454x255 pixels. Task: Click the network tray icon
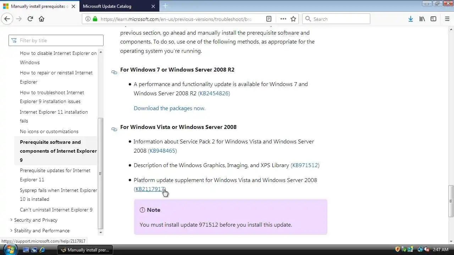(x=420, y=249)
